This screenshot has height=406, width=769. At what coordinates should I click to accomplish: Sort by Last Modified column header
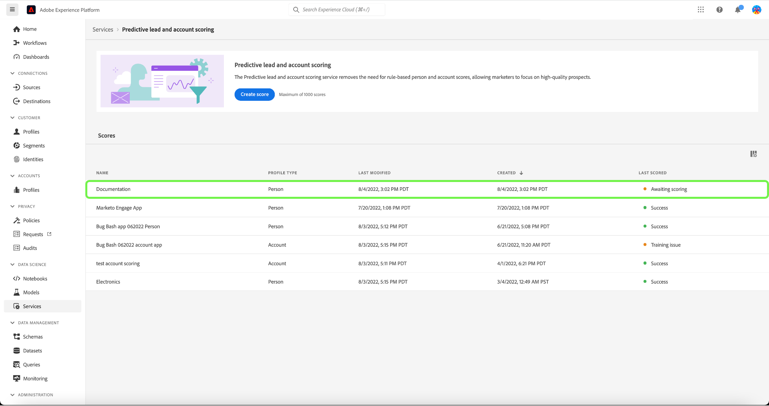click(374, 173)
